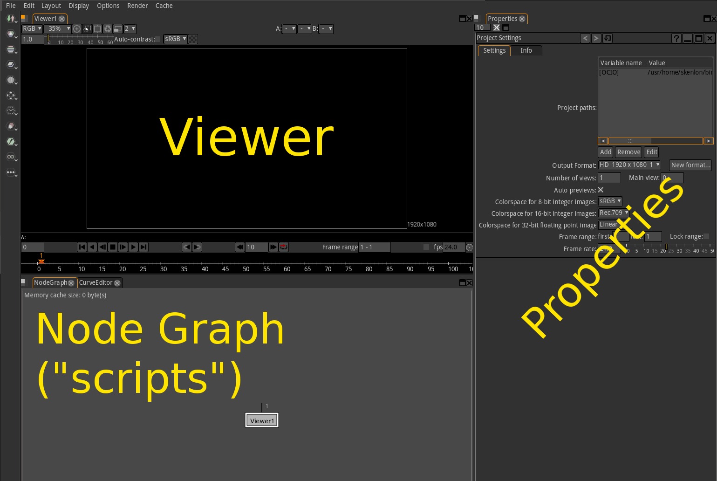Enable the Lock range checkbox
Viewport: 717px width, 481px height.
tap(706, 236)
